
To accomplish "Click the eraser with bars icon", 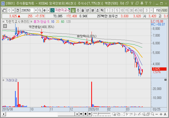I will click(x=144, y=114).
